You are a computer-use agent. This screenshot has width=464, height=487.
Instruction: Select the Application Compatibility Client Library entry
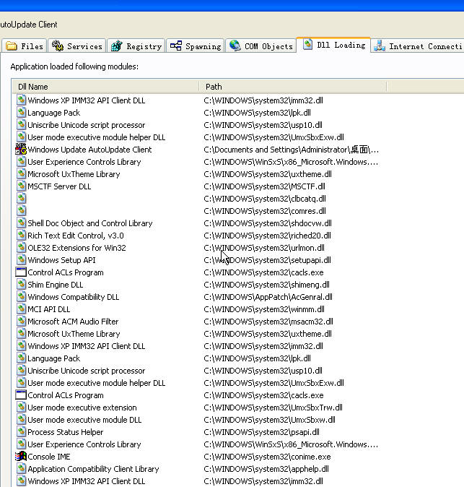click(x=93, y=469)
